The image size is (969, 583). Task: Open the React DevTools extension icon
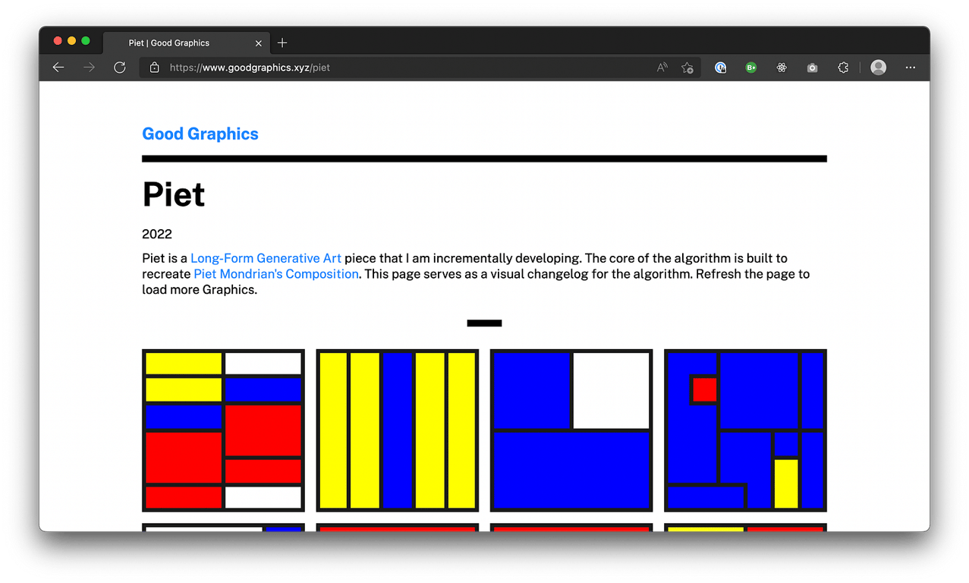(x=782, y=68)
